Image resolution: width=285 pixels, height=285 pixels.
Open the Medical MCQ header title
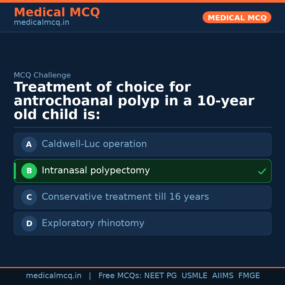pos(57,12)
